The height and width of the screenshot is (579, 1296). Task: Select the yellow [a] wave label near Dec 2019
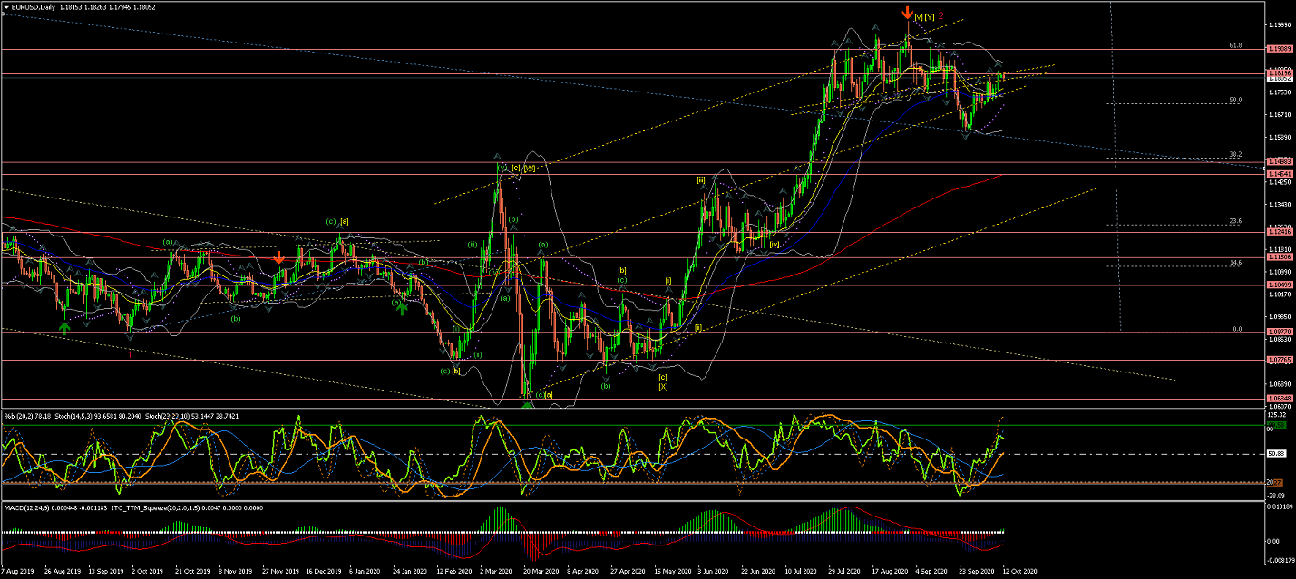click(x=346, y=221)
